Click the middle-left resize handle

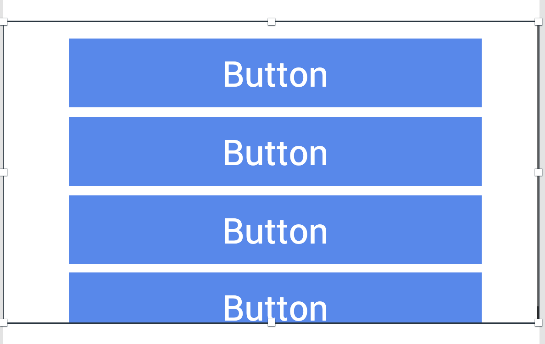click(4, 172)
